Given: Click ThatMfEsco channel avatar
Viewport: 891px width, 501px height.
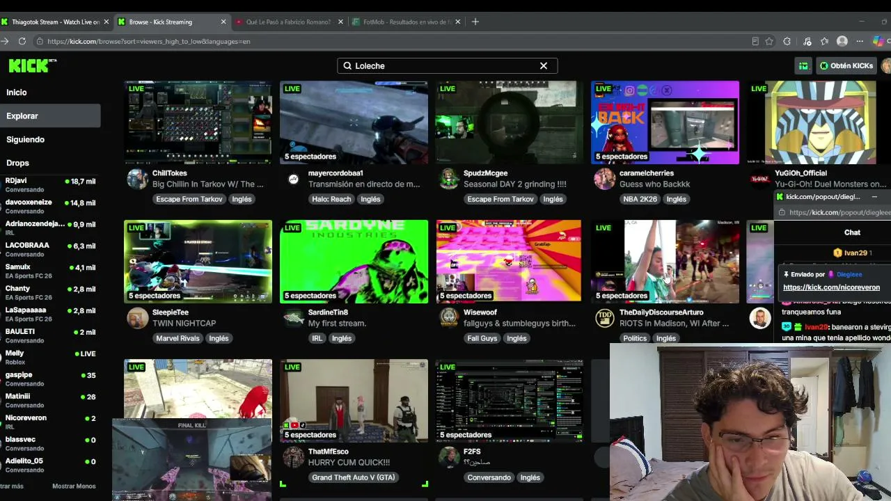Looking at the screenshot, I should point(293,457).
